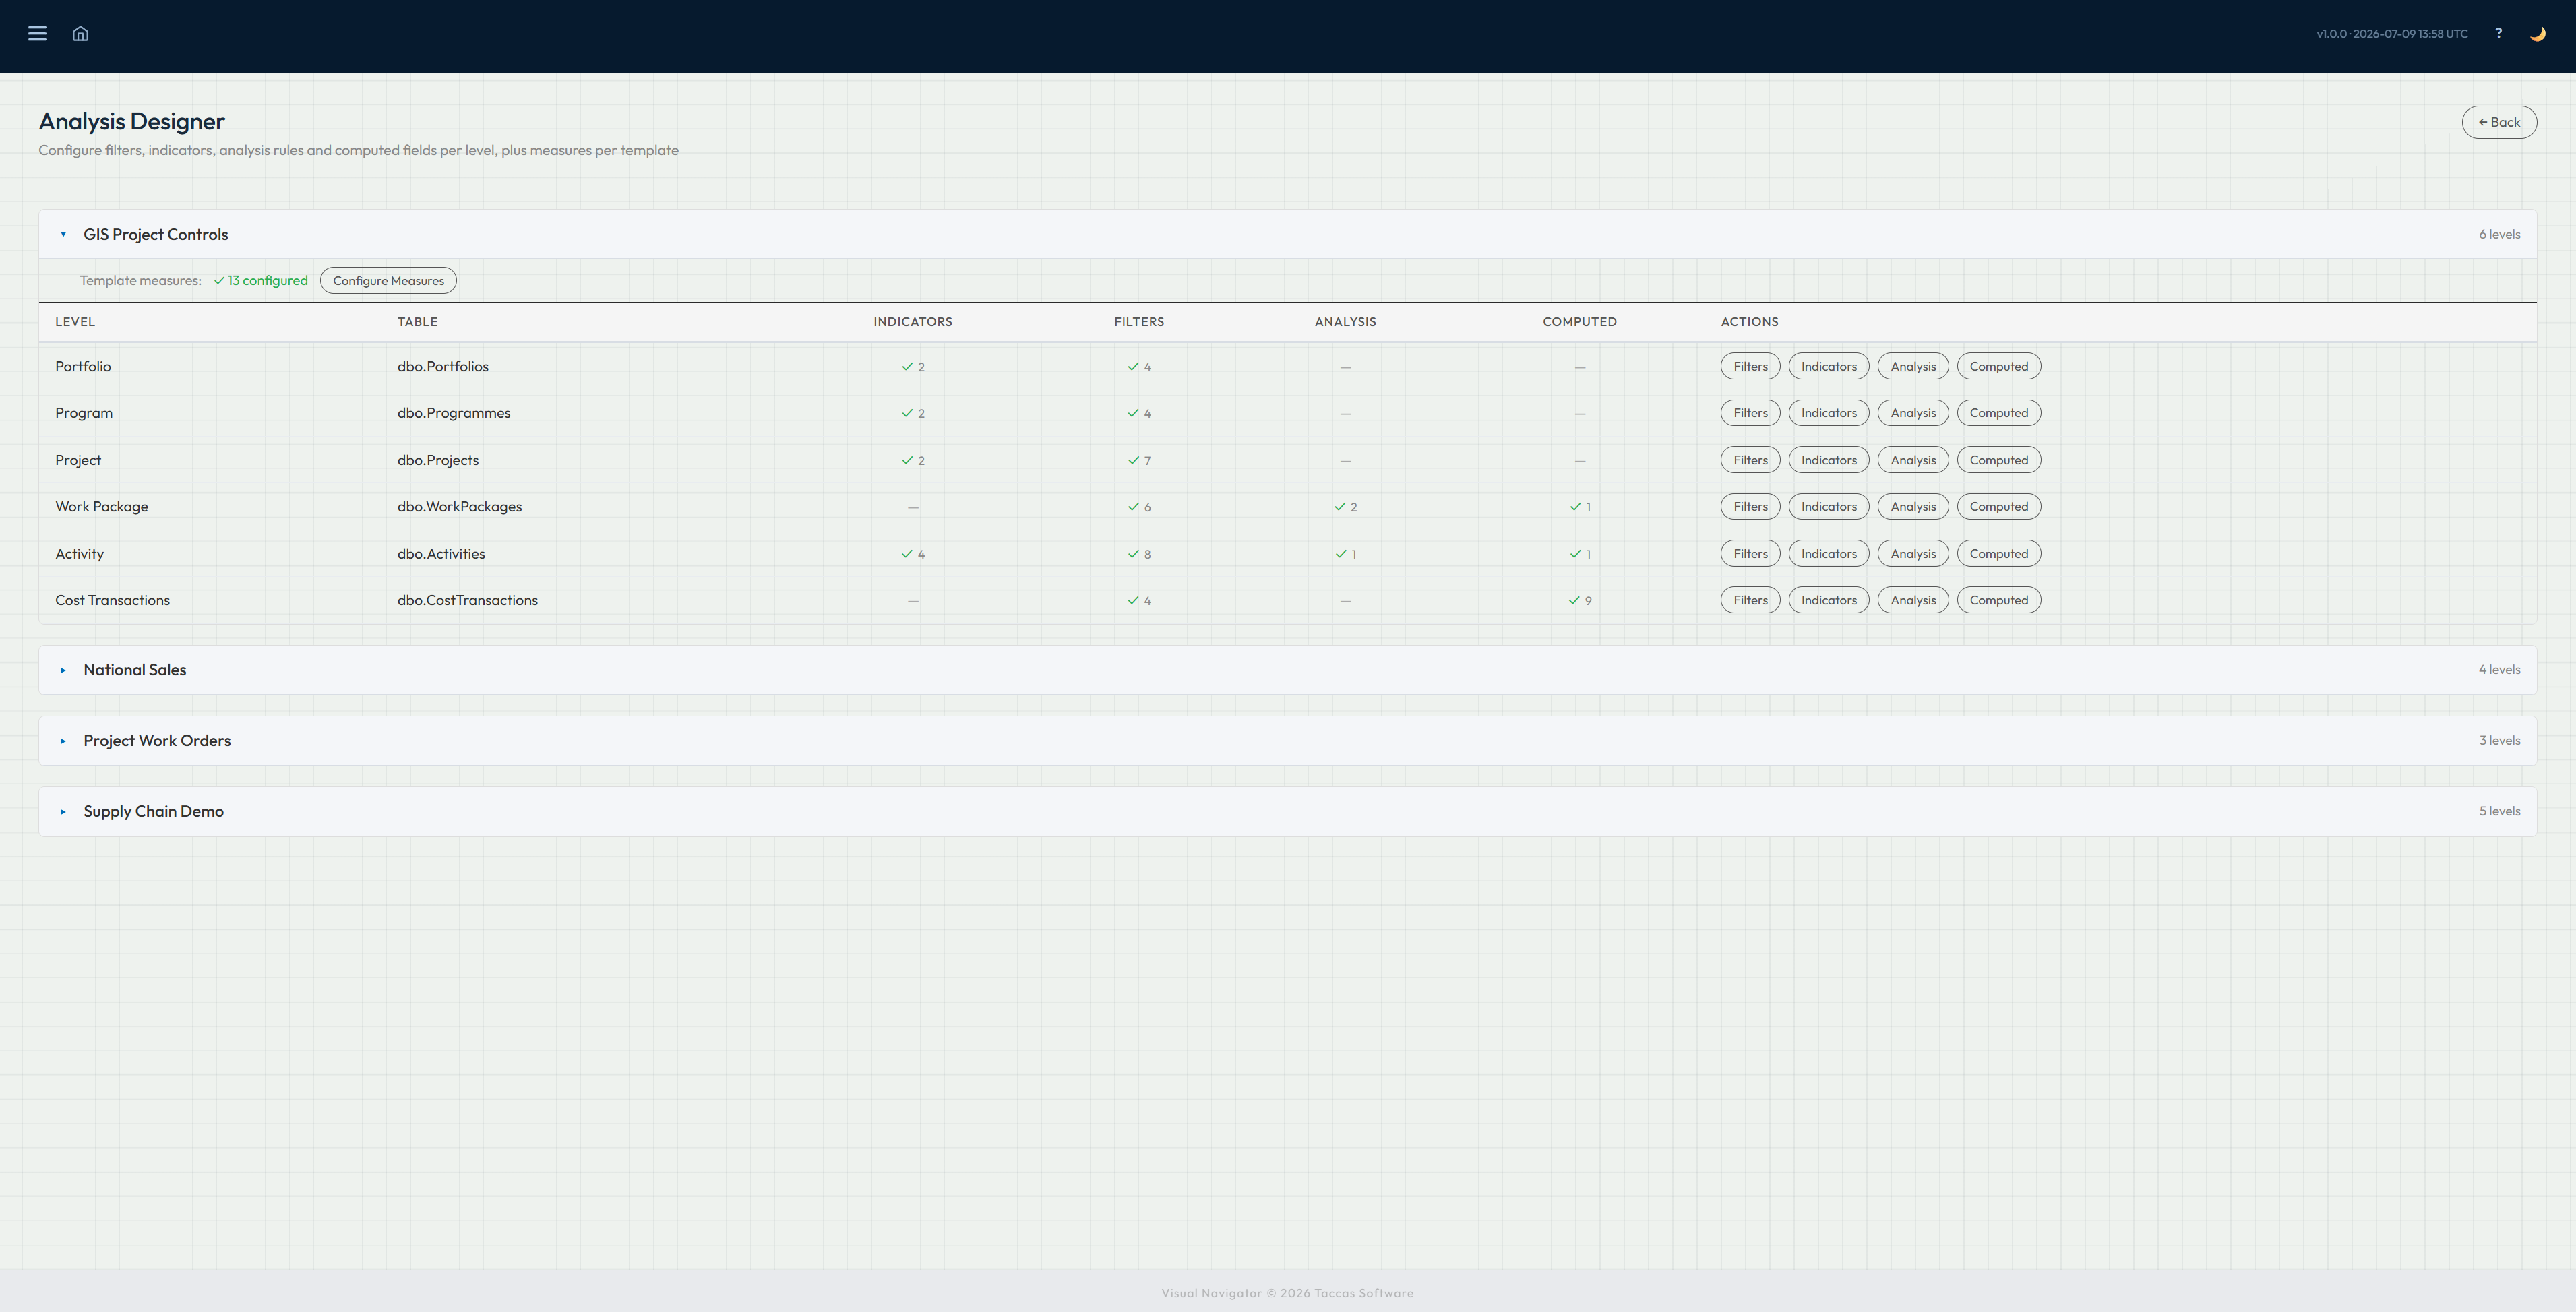Screen dimensions: 2576x1312
Task: Click the '4 levels' count on National Sales
Action: tap(2499, 670)
